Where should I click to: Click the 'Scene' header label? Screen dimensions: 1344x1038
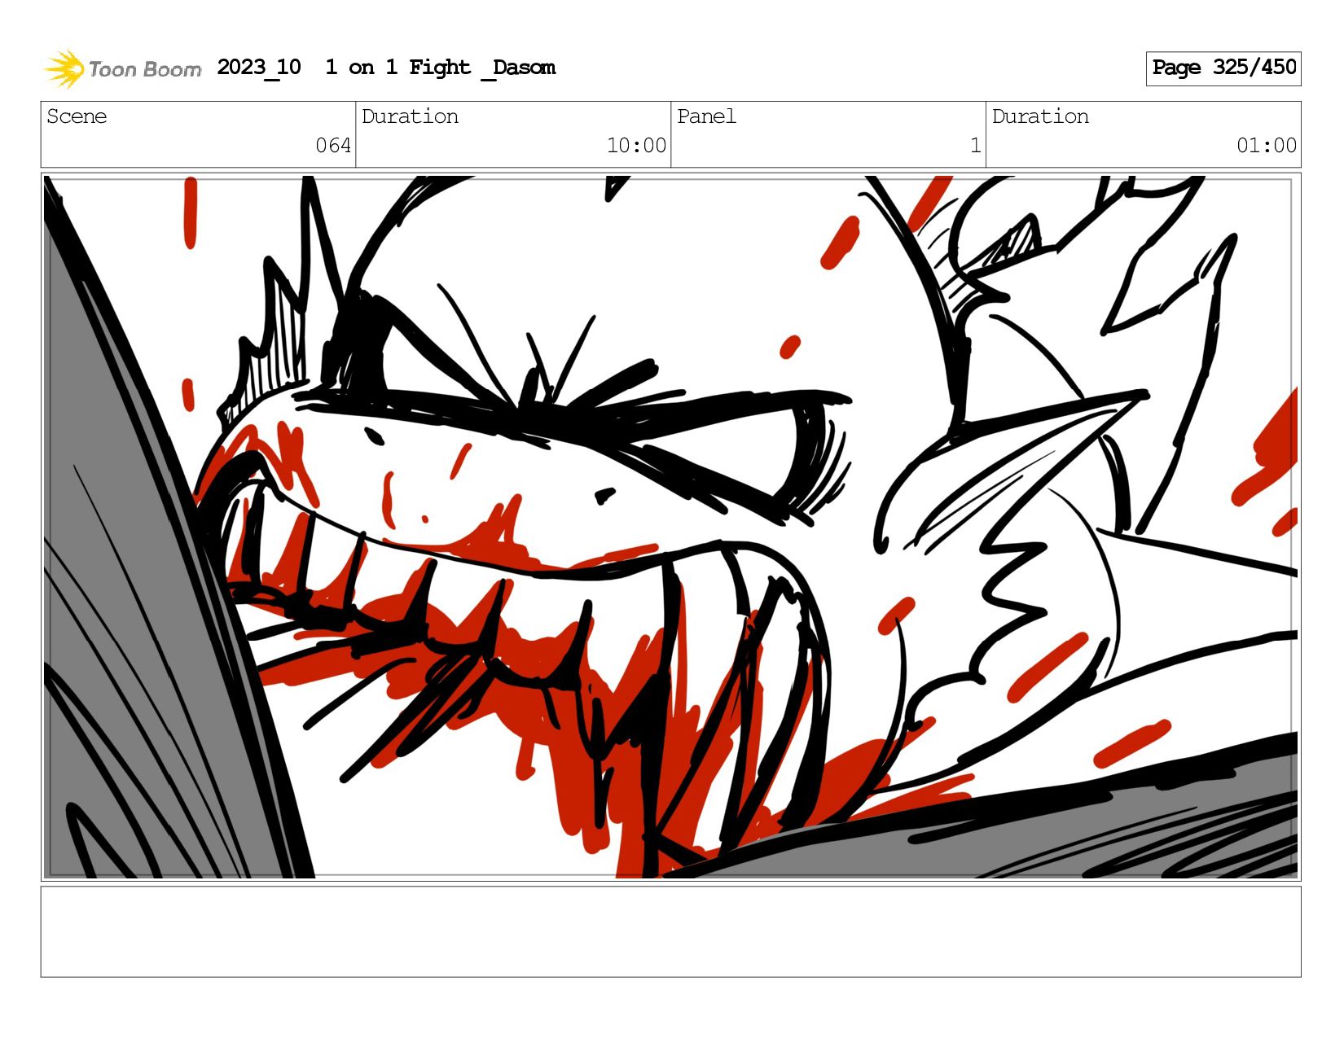[x=77, y=116]
